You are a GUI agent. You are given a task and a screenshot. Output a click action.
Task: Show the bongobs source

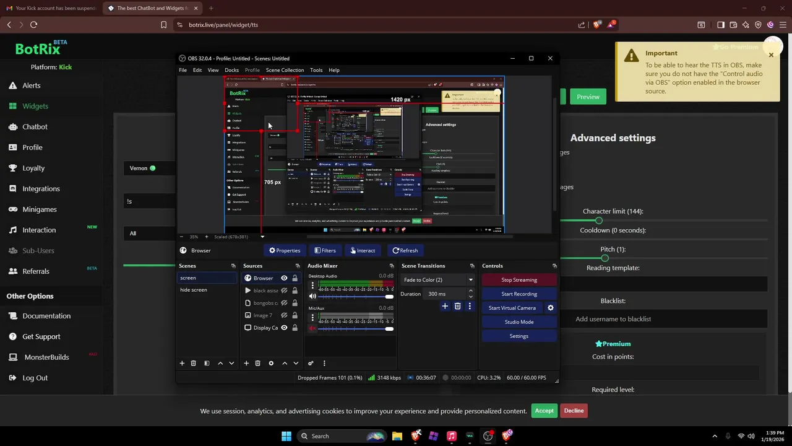[x=284, y=303]
